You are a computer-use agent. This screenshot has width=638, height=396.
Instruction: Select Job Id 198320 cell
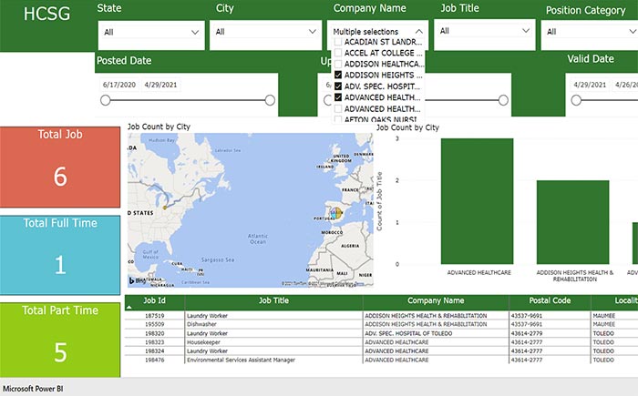155,333
